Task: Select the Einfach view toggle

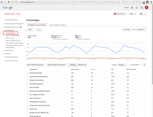Action: (73, 65)
